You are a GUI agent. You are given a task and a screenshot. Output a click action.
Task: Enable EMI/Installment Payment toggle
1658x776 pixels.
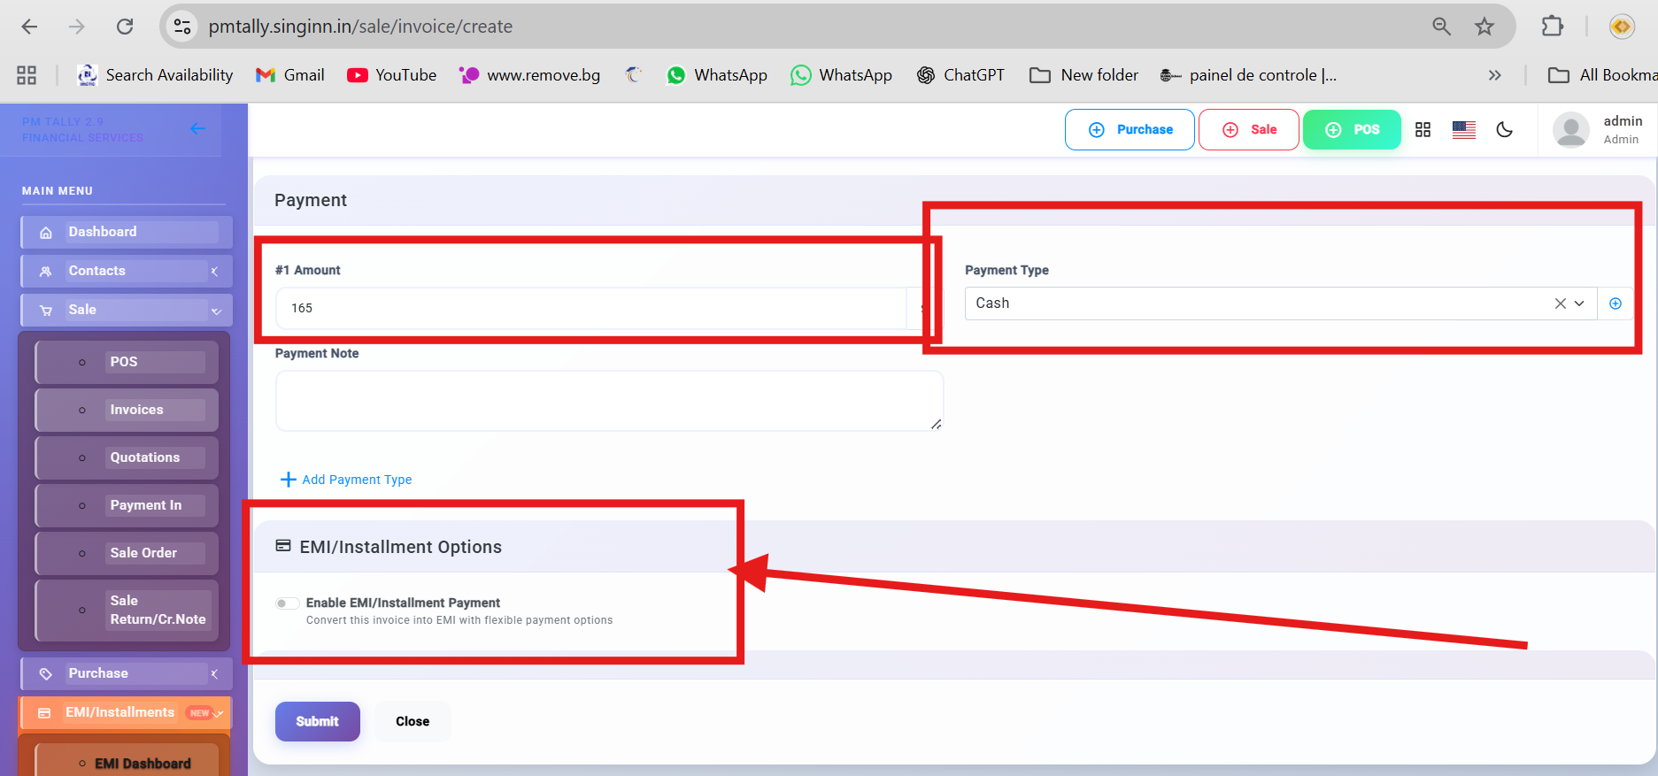pos(287,603)
